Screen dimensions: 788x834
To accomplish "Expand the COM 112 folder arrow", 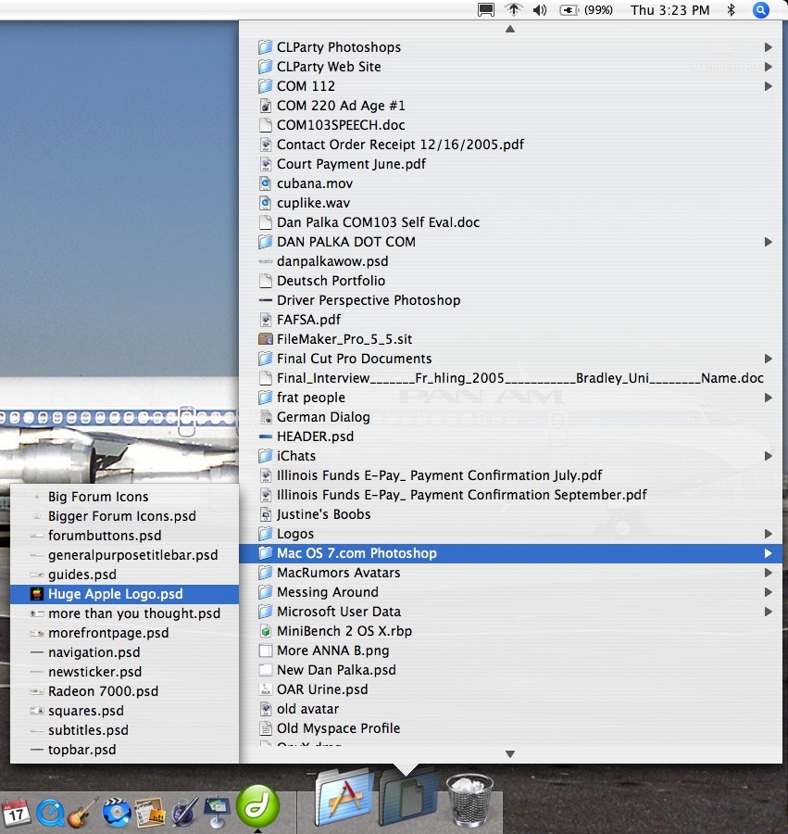I will coord(768,86).
